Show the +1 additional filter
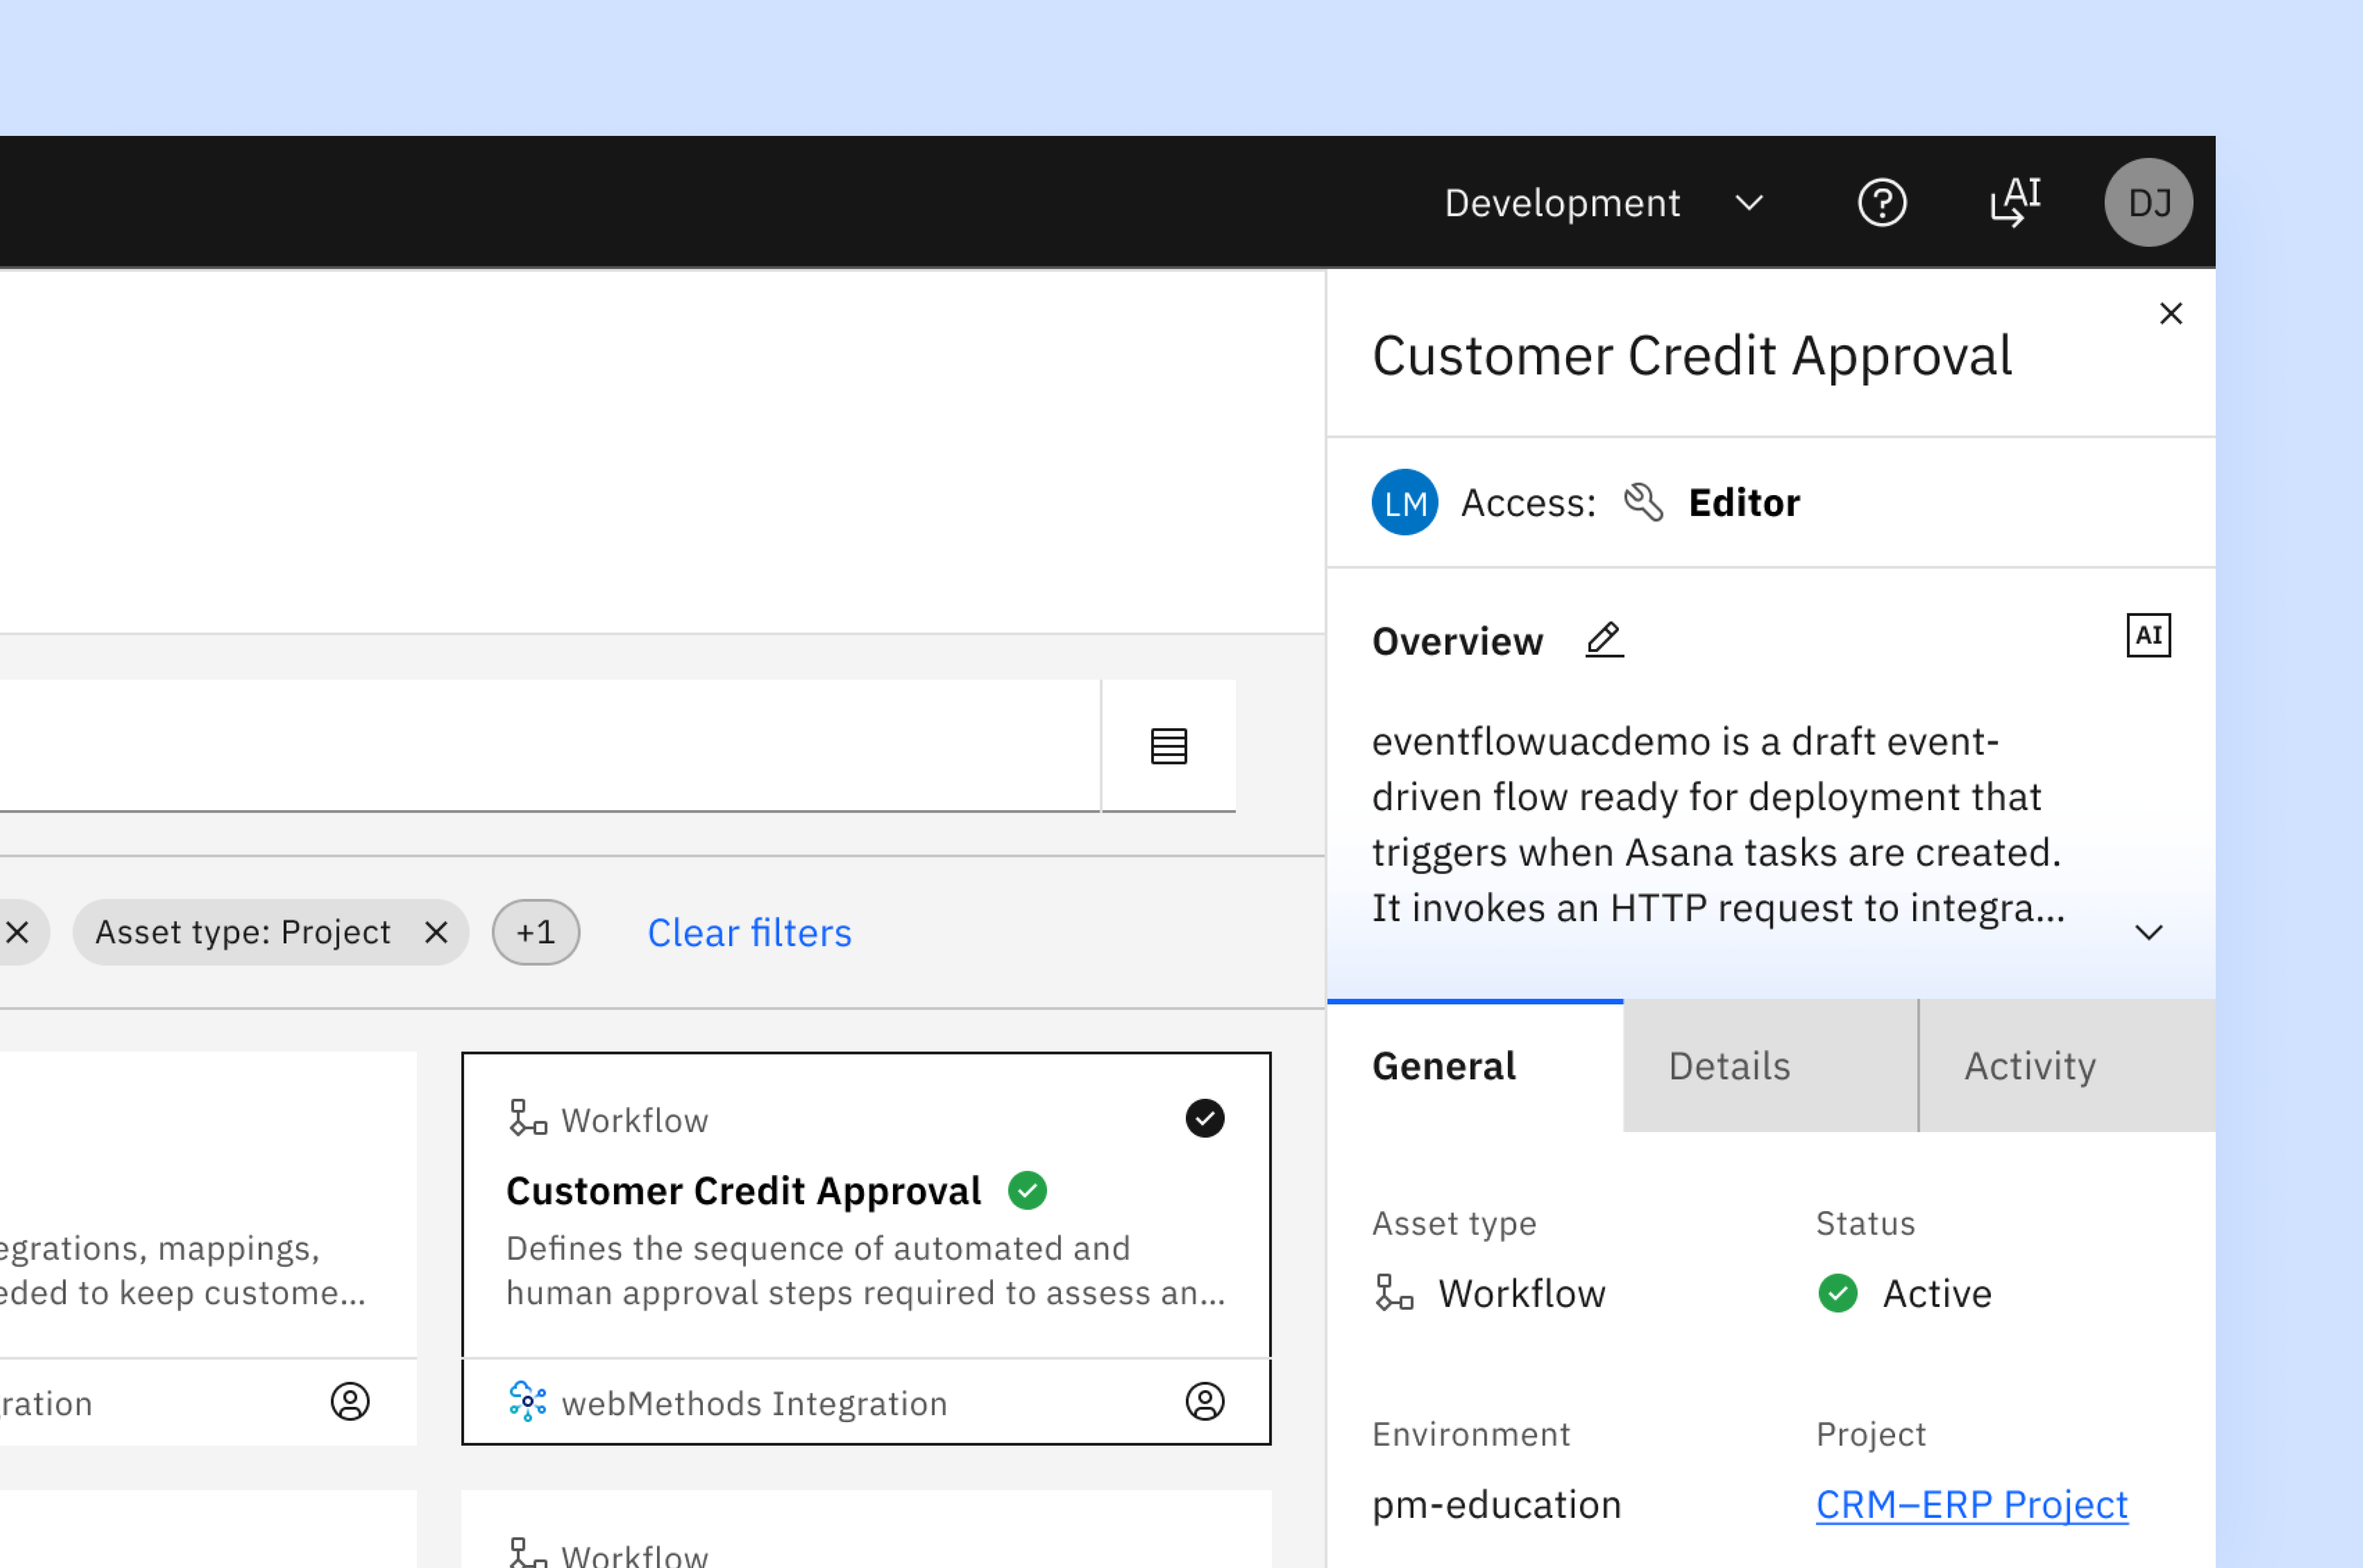Image resolution: width=2363 pixels, height=1568 pixels. click(x=535, y=932)
